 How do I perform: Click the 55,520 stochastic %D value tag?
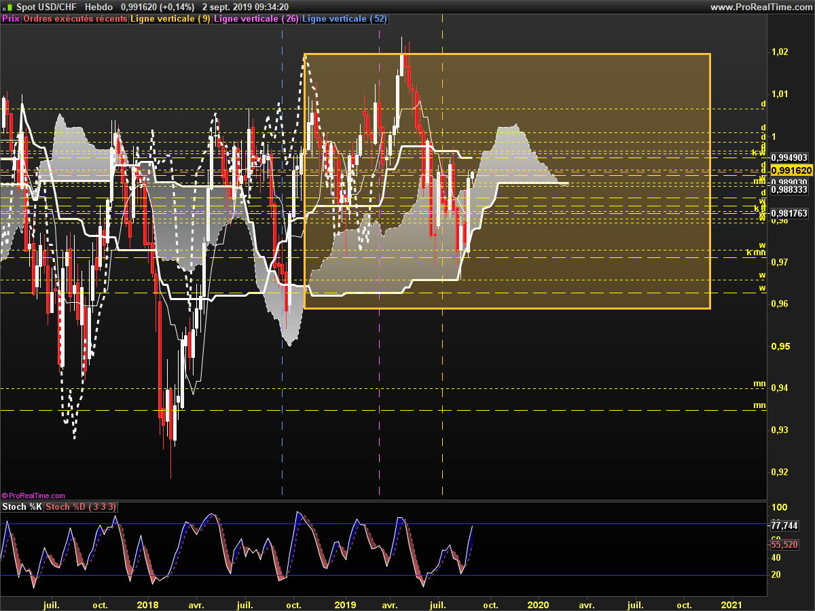[784, 544]
